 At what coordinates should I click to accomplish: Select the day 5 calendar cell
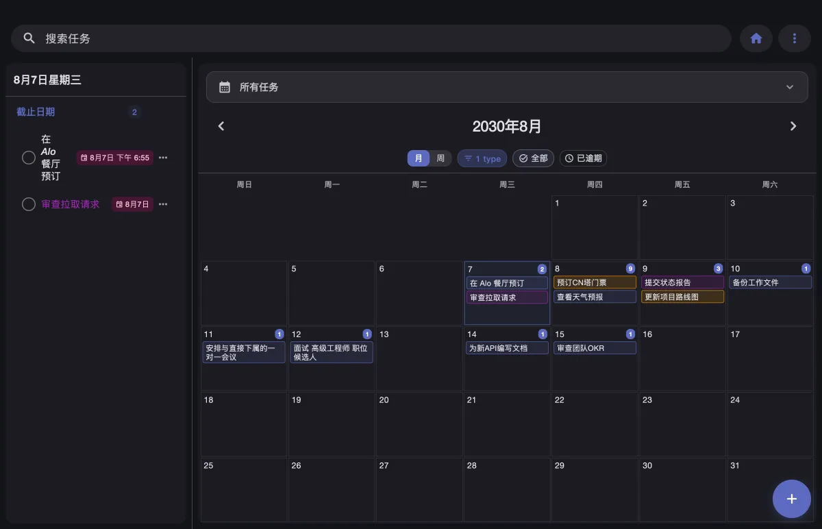(332, 293)
